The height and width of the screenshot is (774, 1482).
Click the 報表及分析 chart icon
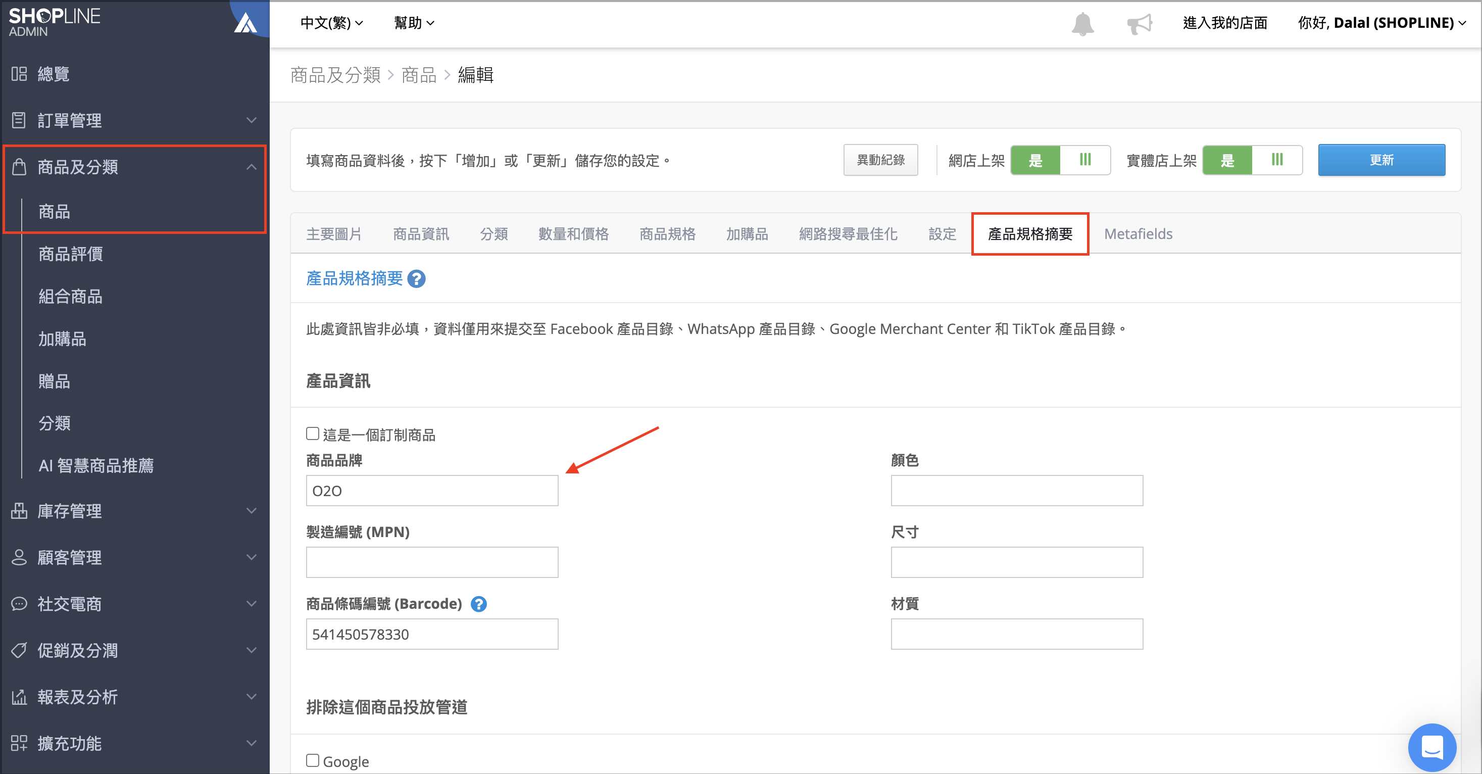tap(19, 697)
